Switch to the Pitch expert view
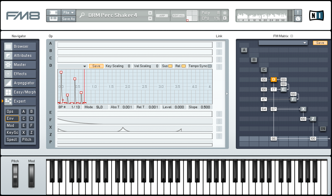332x196 pixels. (x=27, y=139)
